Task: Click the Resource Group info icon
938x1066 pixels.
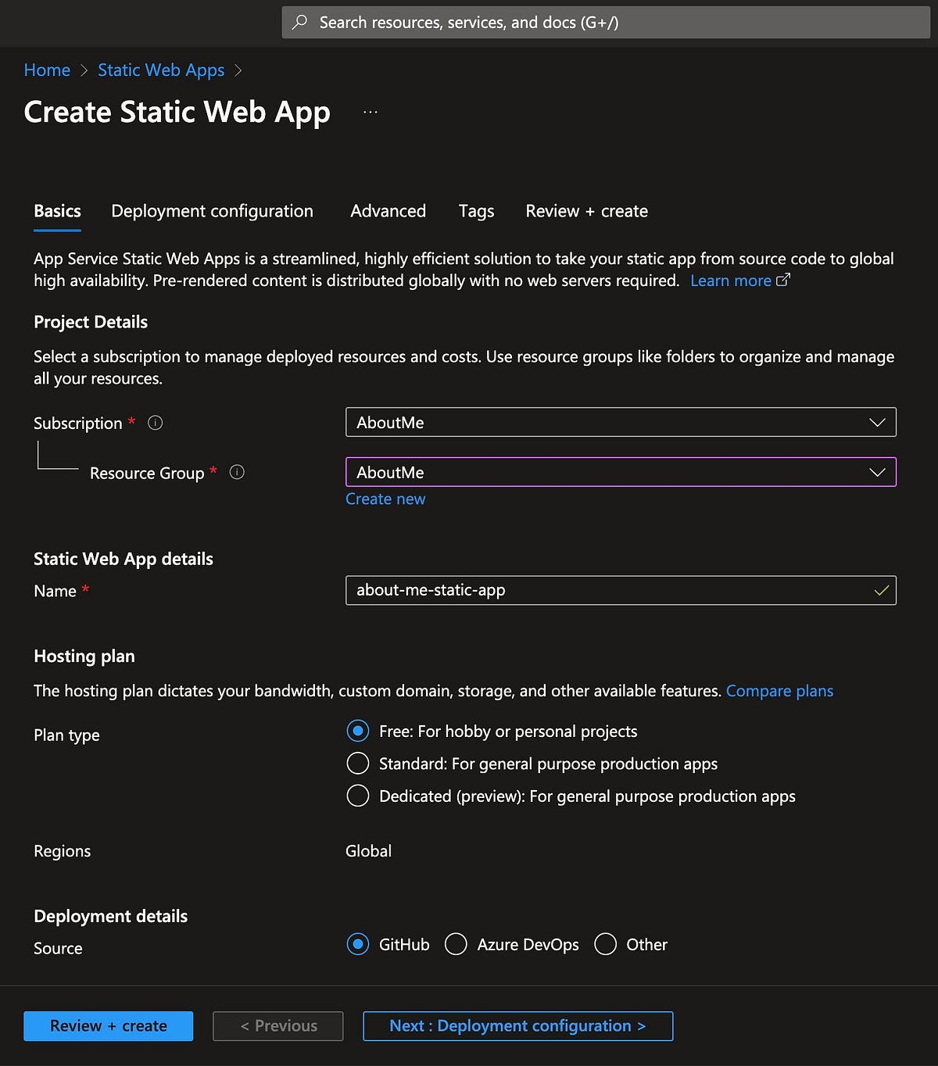Action: pyautogui.click(x=237, y=472)
